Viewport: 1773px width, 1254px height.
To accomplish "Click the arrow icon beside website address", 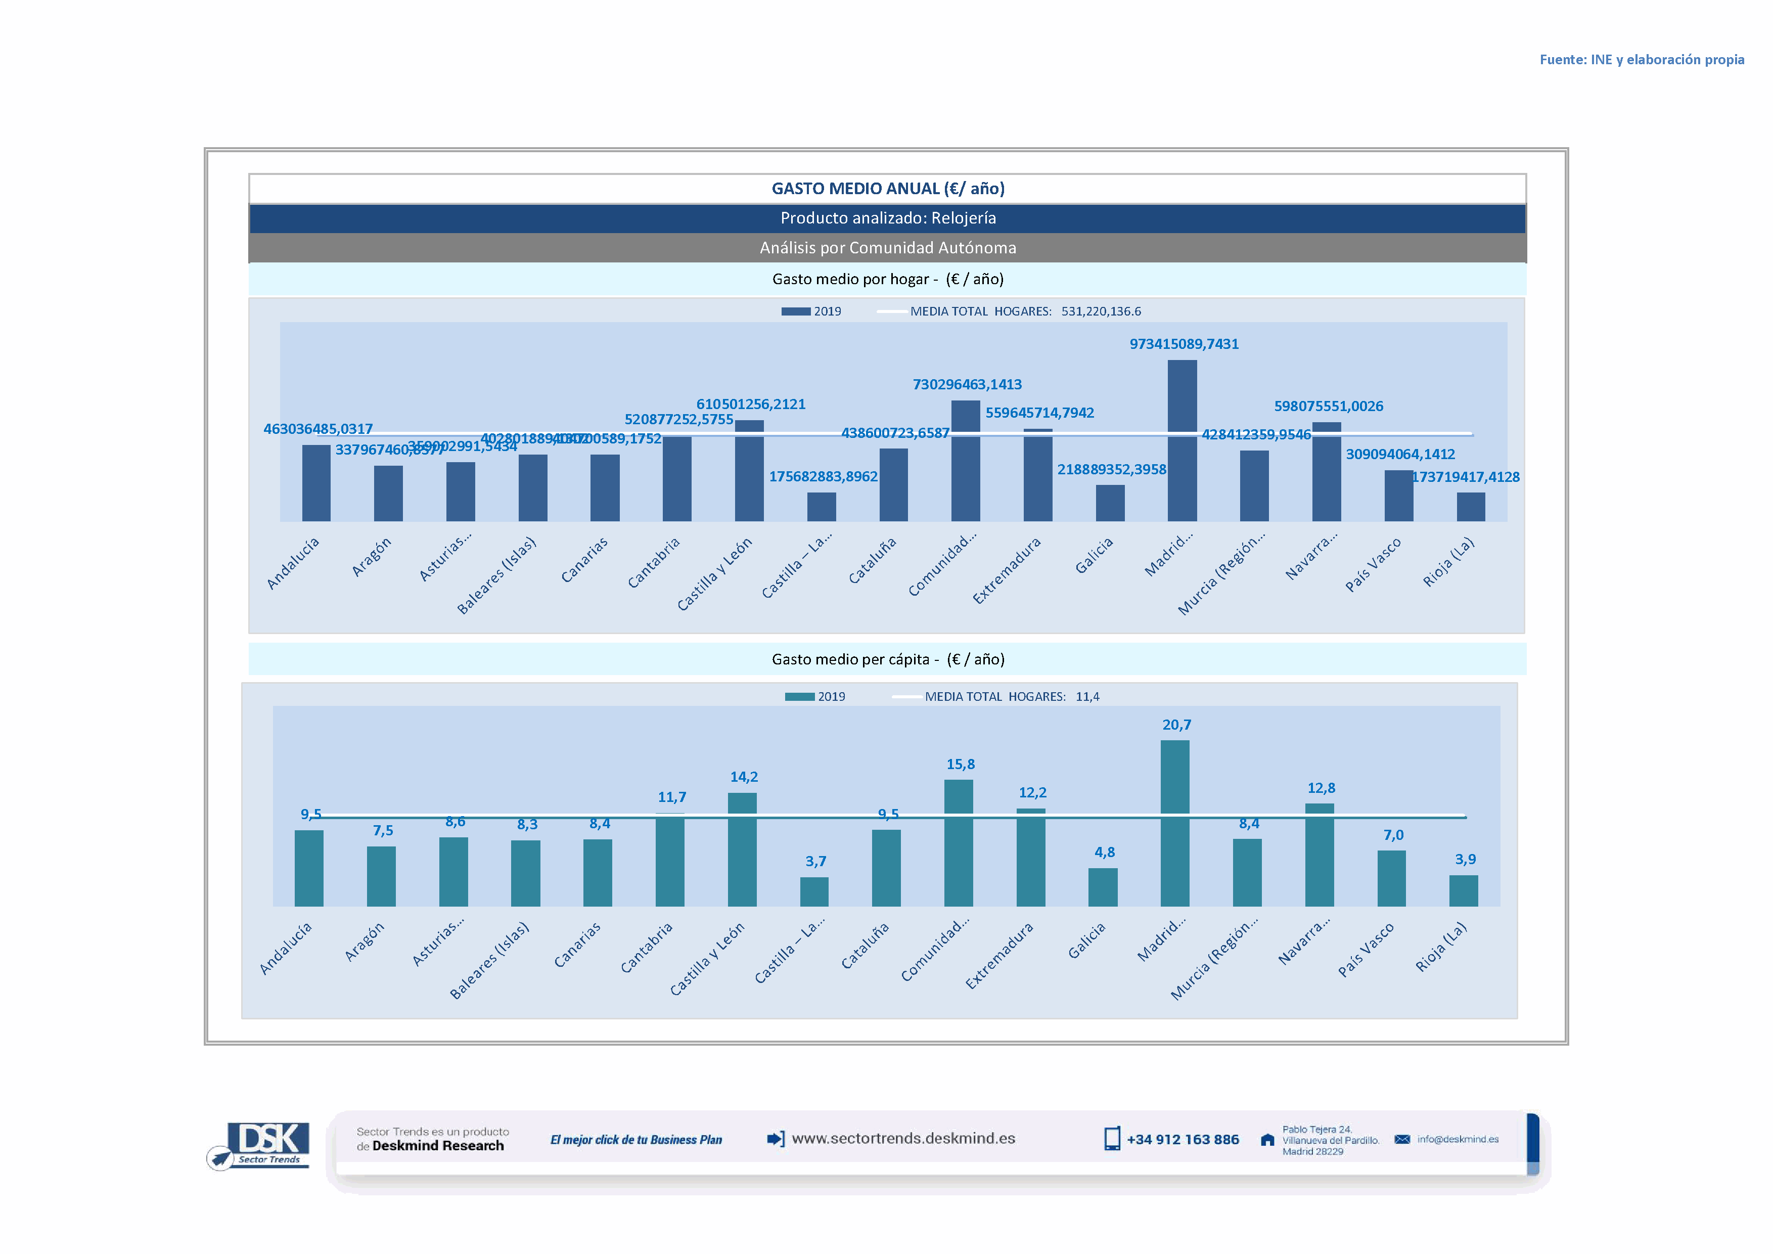I will [776, 1138].
